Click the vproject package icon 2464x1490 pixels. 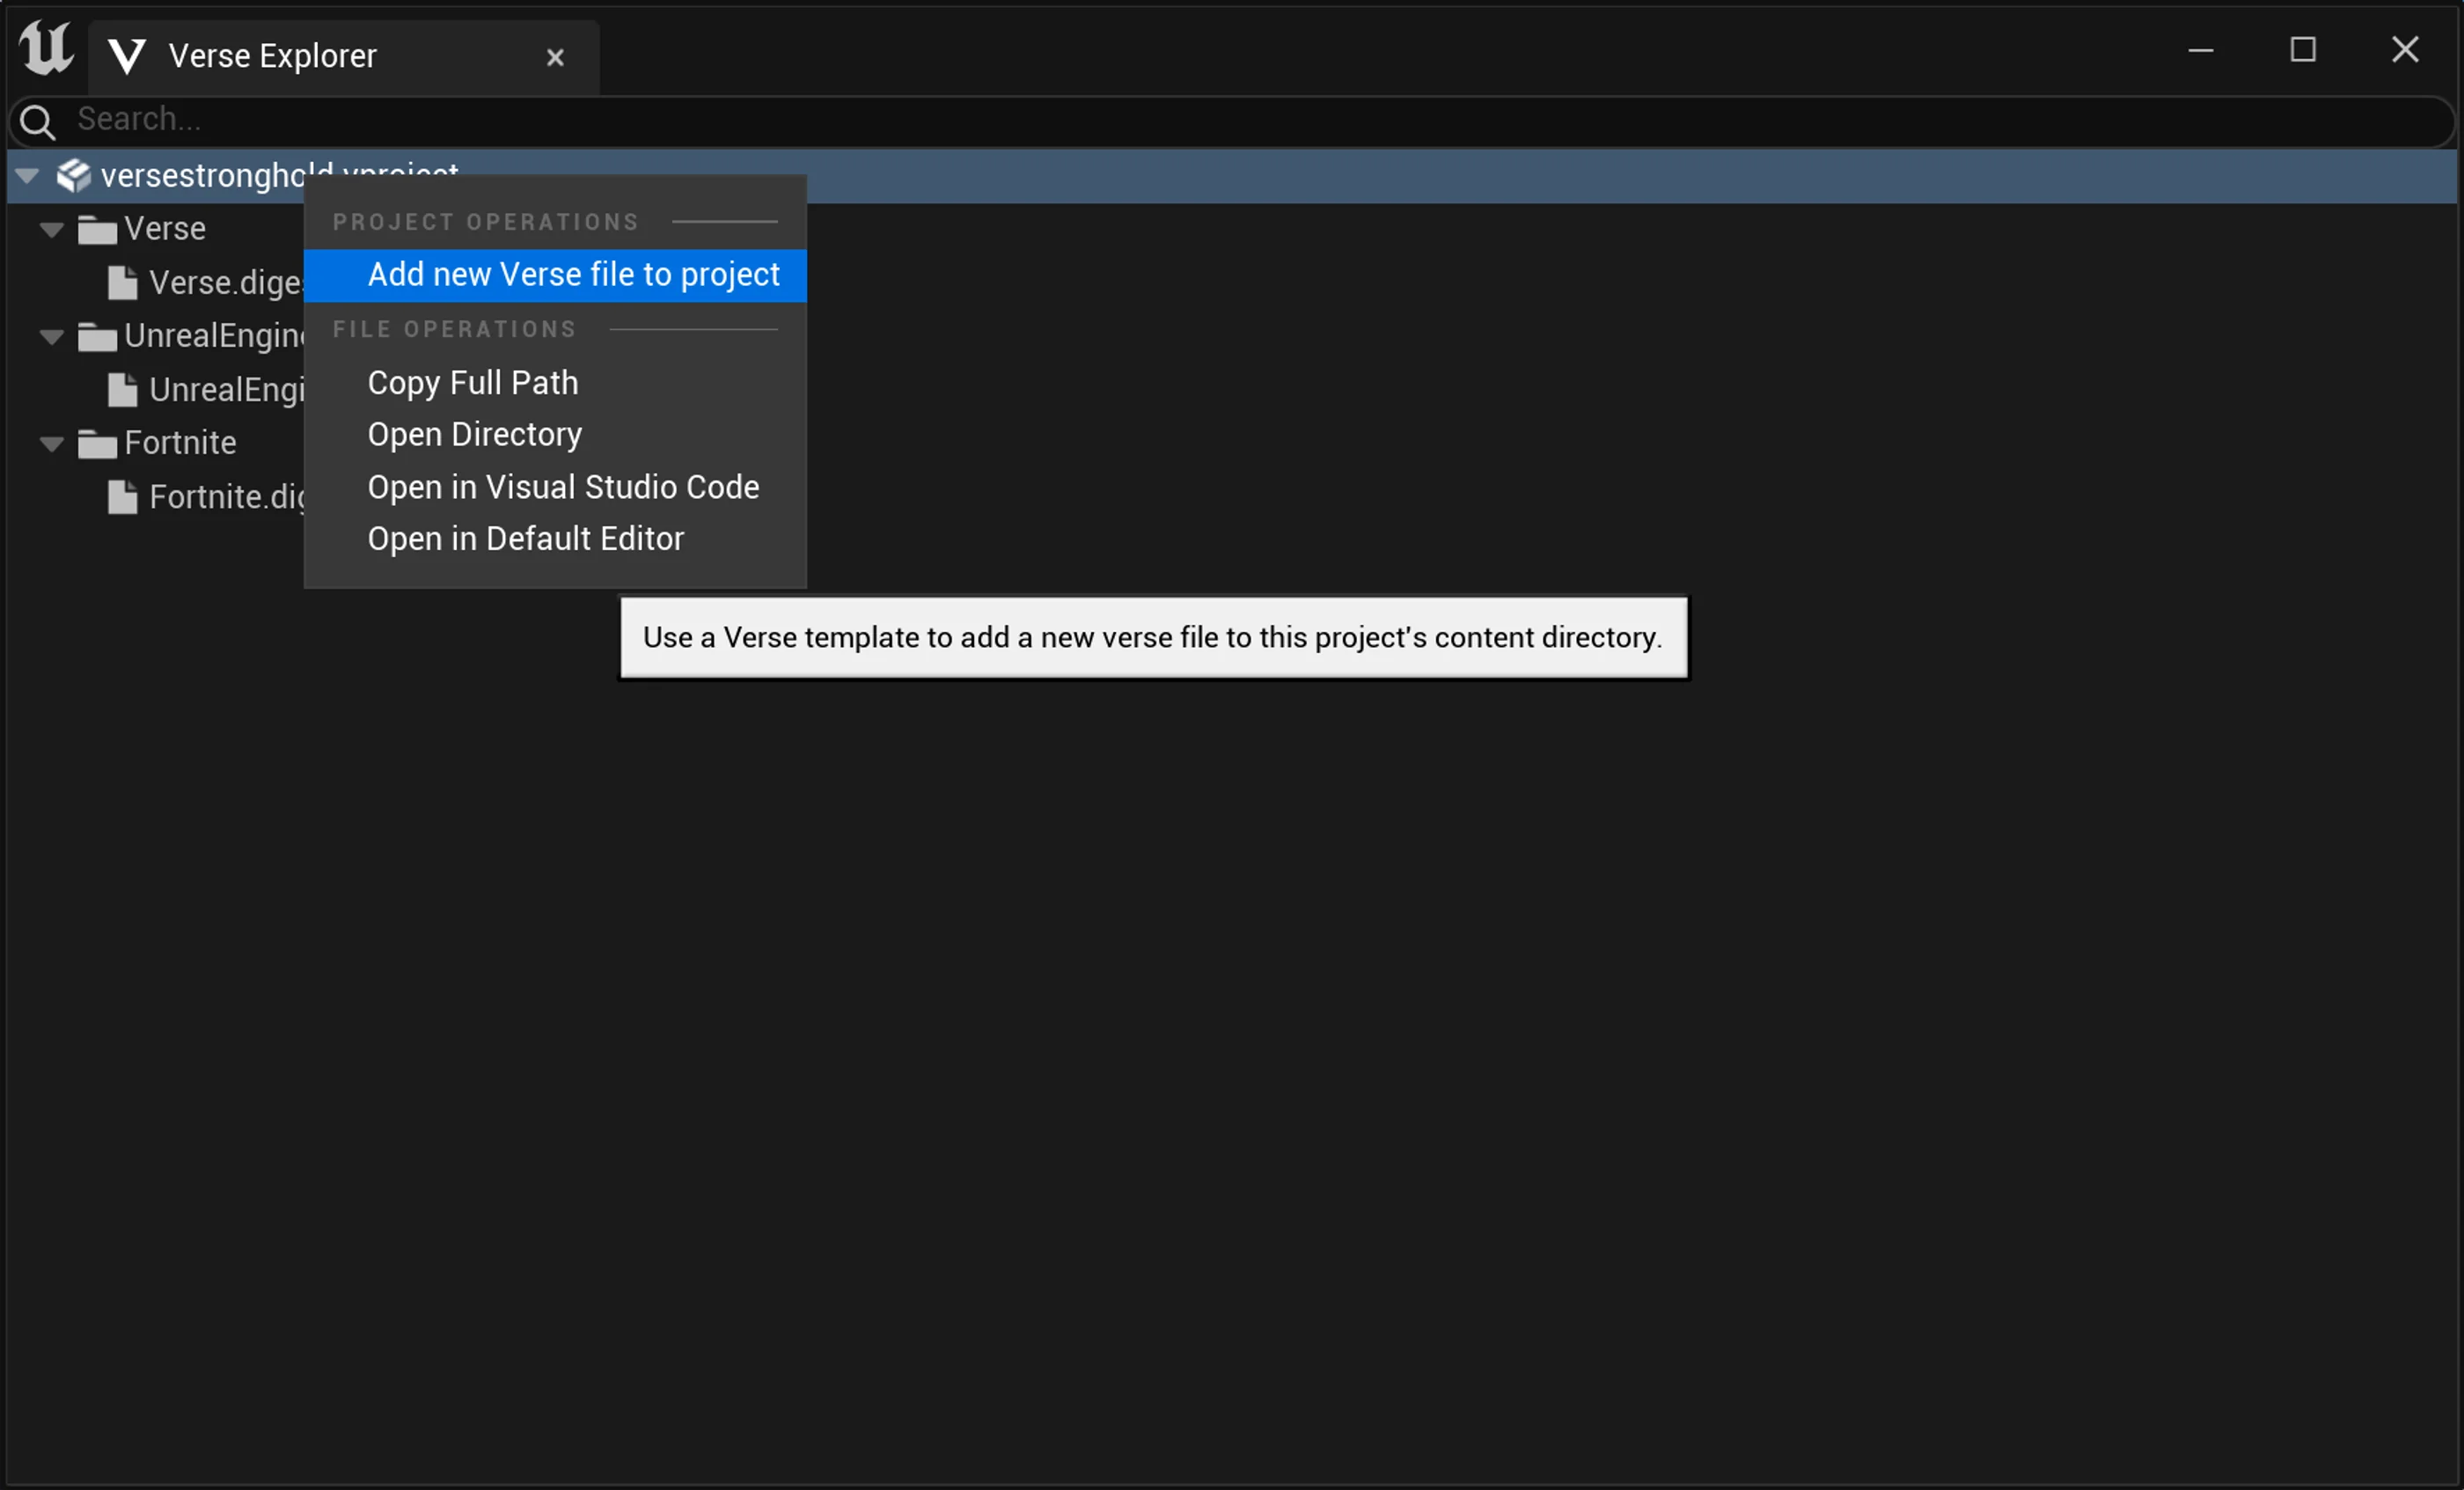73,176
